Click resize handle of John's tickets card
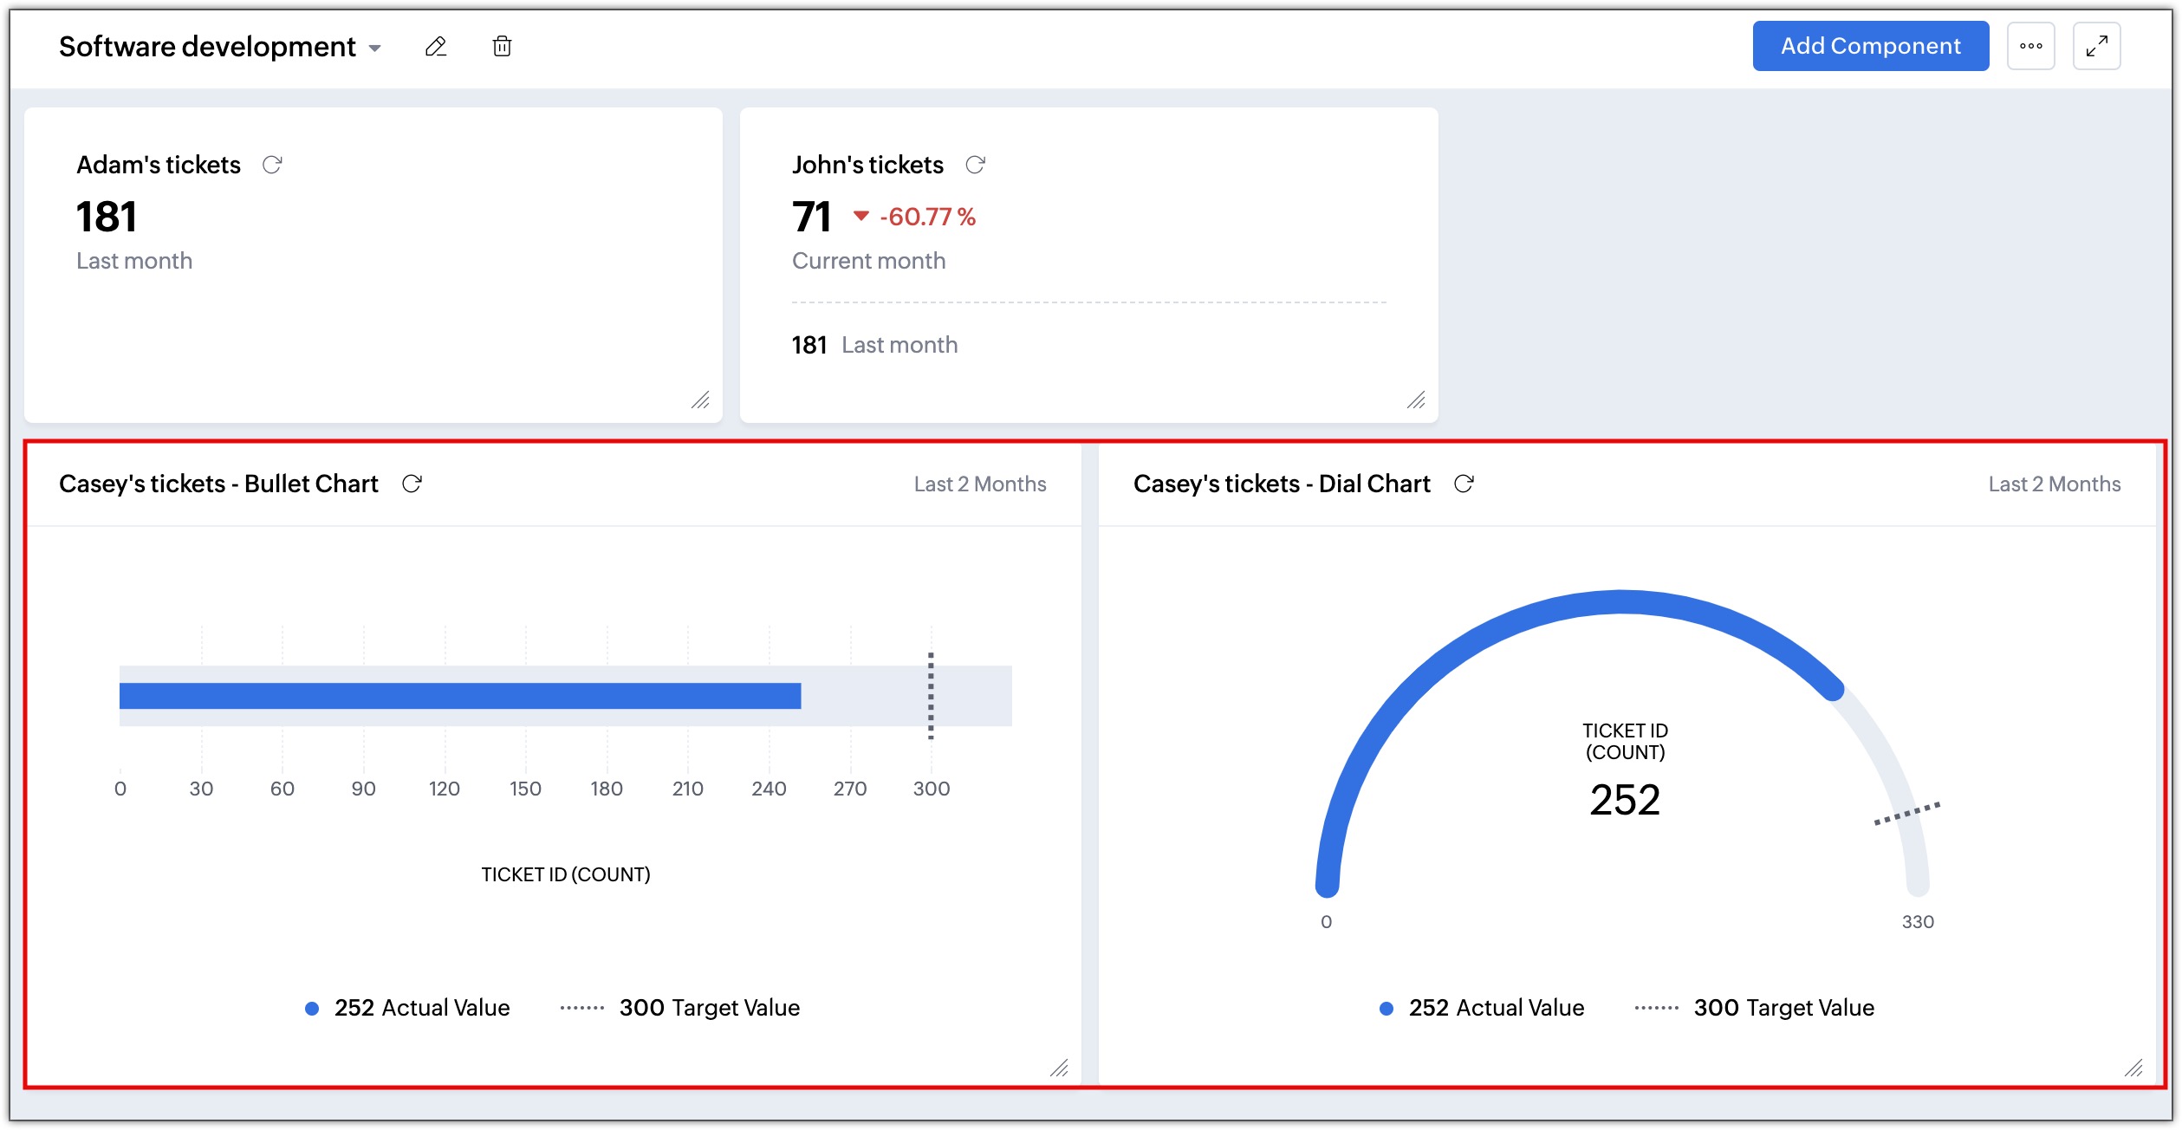 1416,399
